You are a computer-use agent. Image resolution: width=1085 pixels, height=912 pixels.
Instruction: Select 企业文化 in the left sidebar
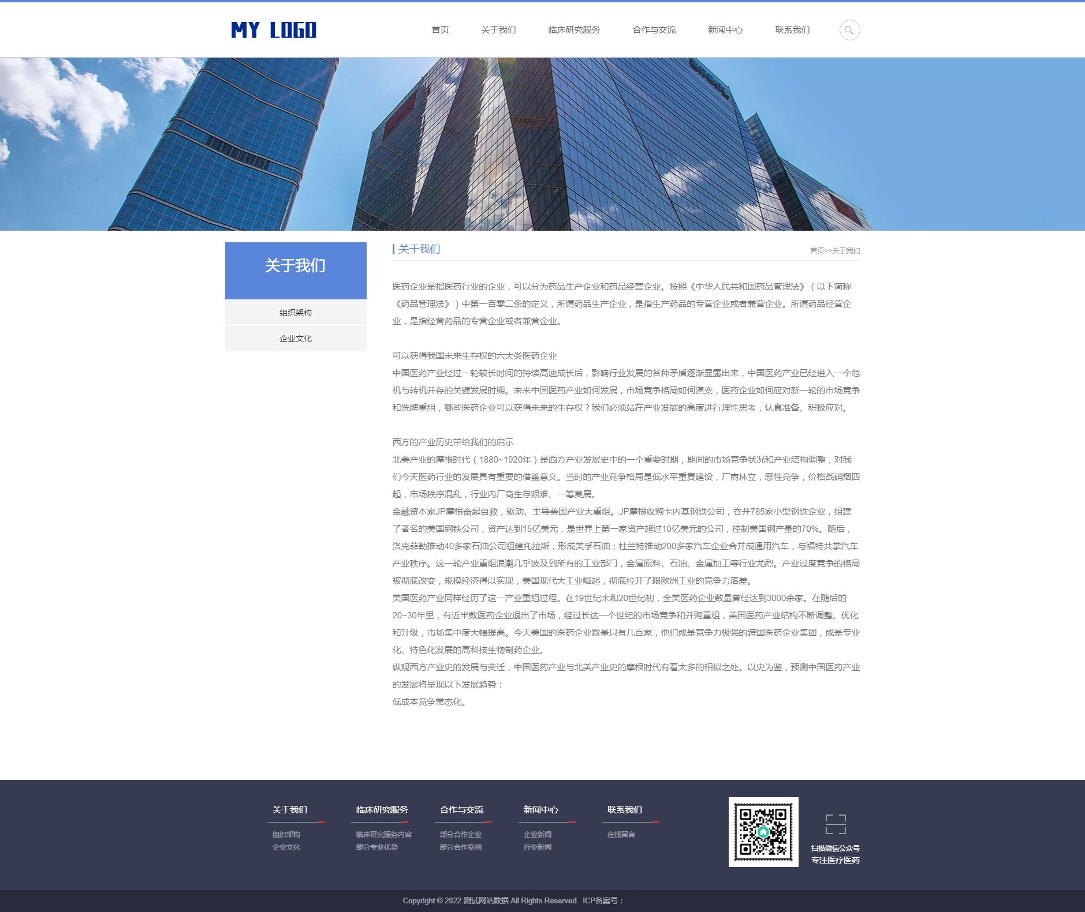(x=296, y=339)
